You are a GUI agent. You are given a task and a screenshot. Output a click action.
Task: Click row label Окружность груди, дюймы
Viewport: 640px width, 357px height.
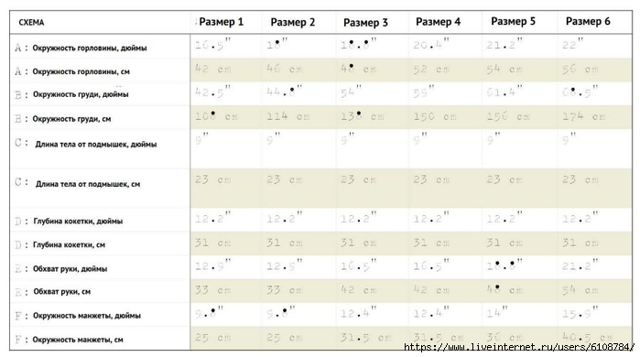[81, 94]
